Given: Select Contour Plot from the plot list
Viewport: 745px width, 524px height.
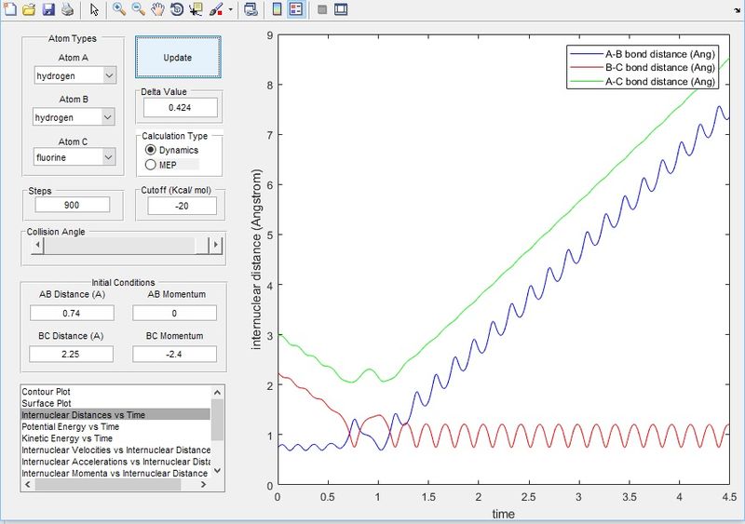Looking at the screenshot, I should (x=47, y=392).
